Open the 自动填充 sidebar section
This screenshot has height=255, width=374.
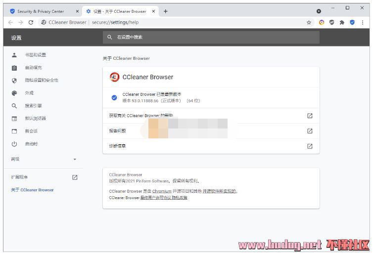[x=34, y=68]
